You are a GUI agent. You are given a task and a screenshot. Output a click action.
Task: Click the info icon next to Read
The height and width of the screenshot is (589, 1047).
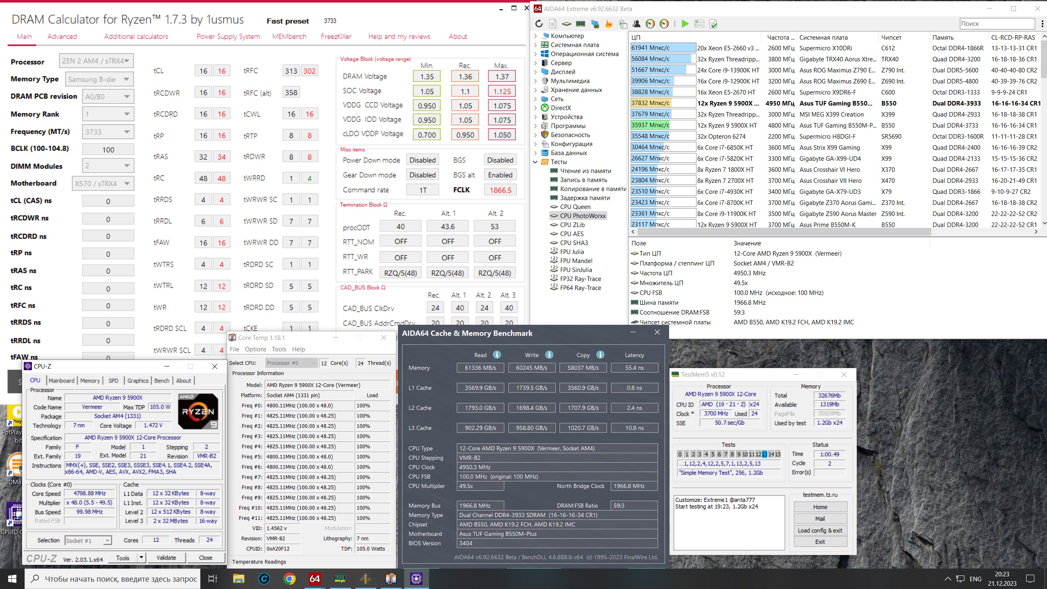497,355
